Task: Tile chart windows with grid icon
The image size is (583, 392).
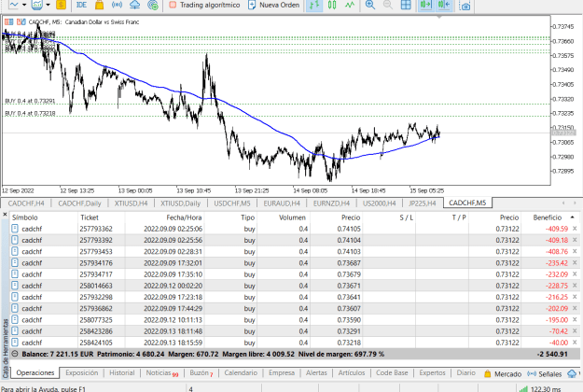Action: tap(406, 5)
